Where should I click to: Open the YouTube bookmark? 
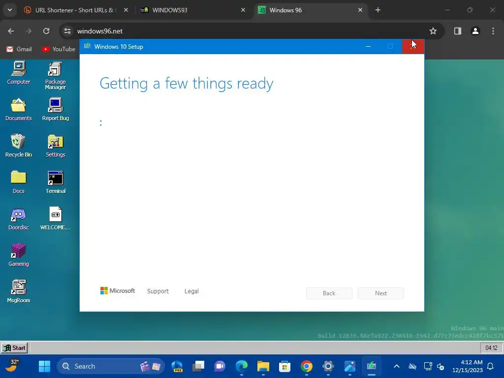59,49
